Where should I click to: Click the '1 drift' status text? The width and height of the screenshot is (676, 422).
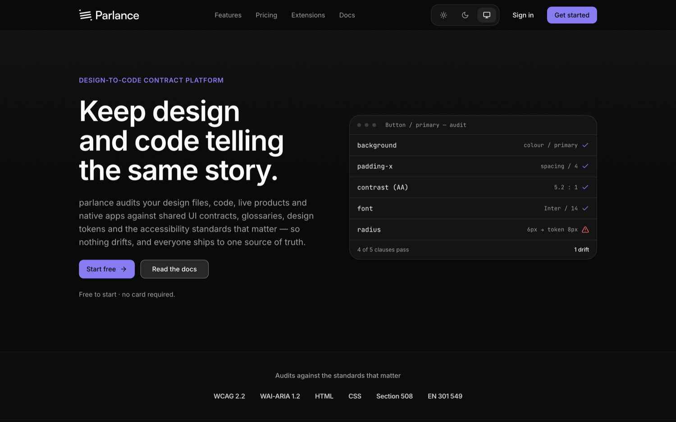(x=581, y=250)
